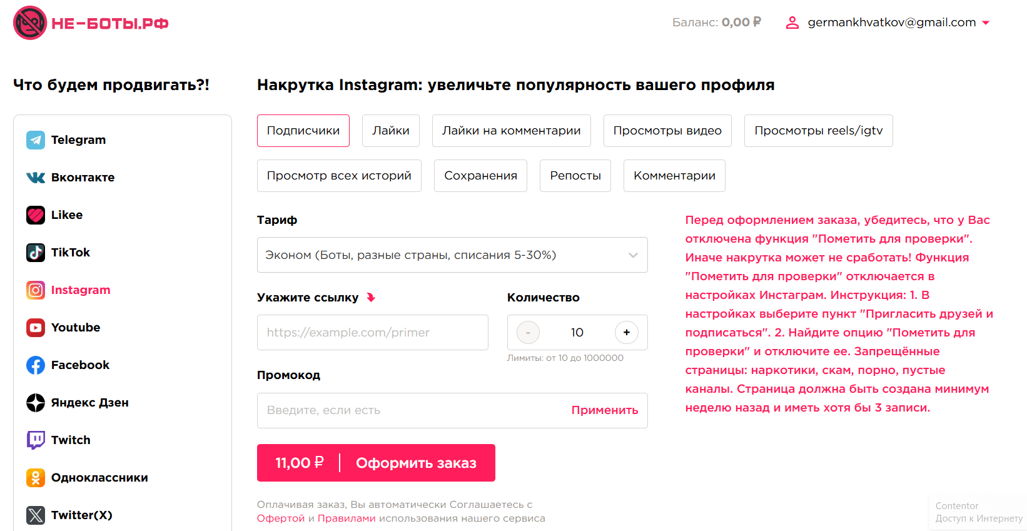Choose the TikTok icon
The image size is (1027, 531).
(x=36, y=253)
